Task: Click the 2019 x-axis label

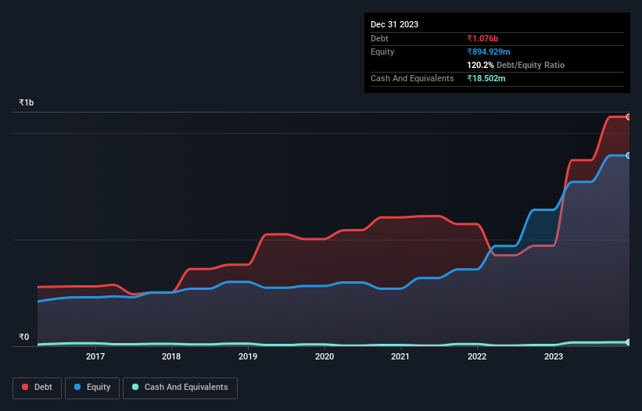Action: coord(248,356)
